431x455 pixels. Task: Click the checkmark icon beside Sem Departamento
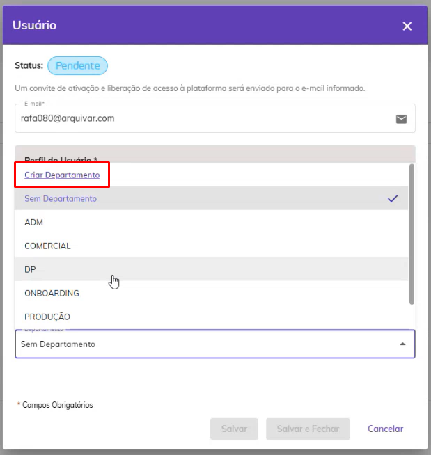click(x=393, y=198)
